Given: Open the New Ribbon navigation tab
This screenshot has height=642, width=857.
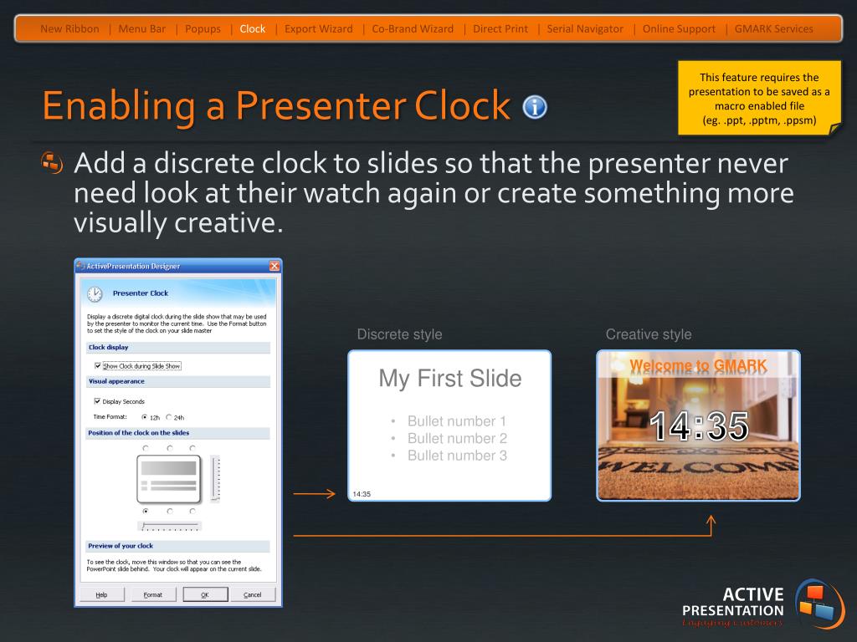Looking at the screenshot, I should point(69,29).
